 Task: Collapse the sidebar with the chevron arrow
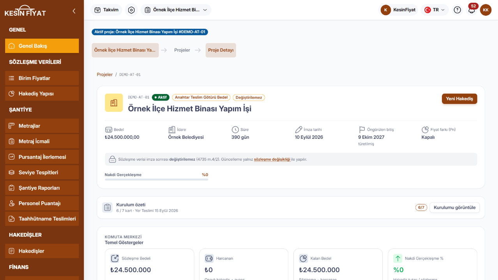(x=74, y=11)
